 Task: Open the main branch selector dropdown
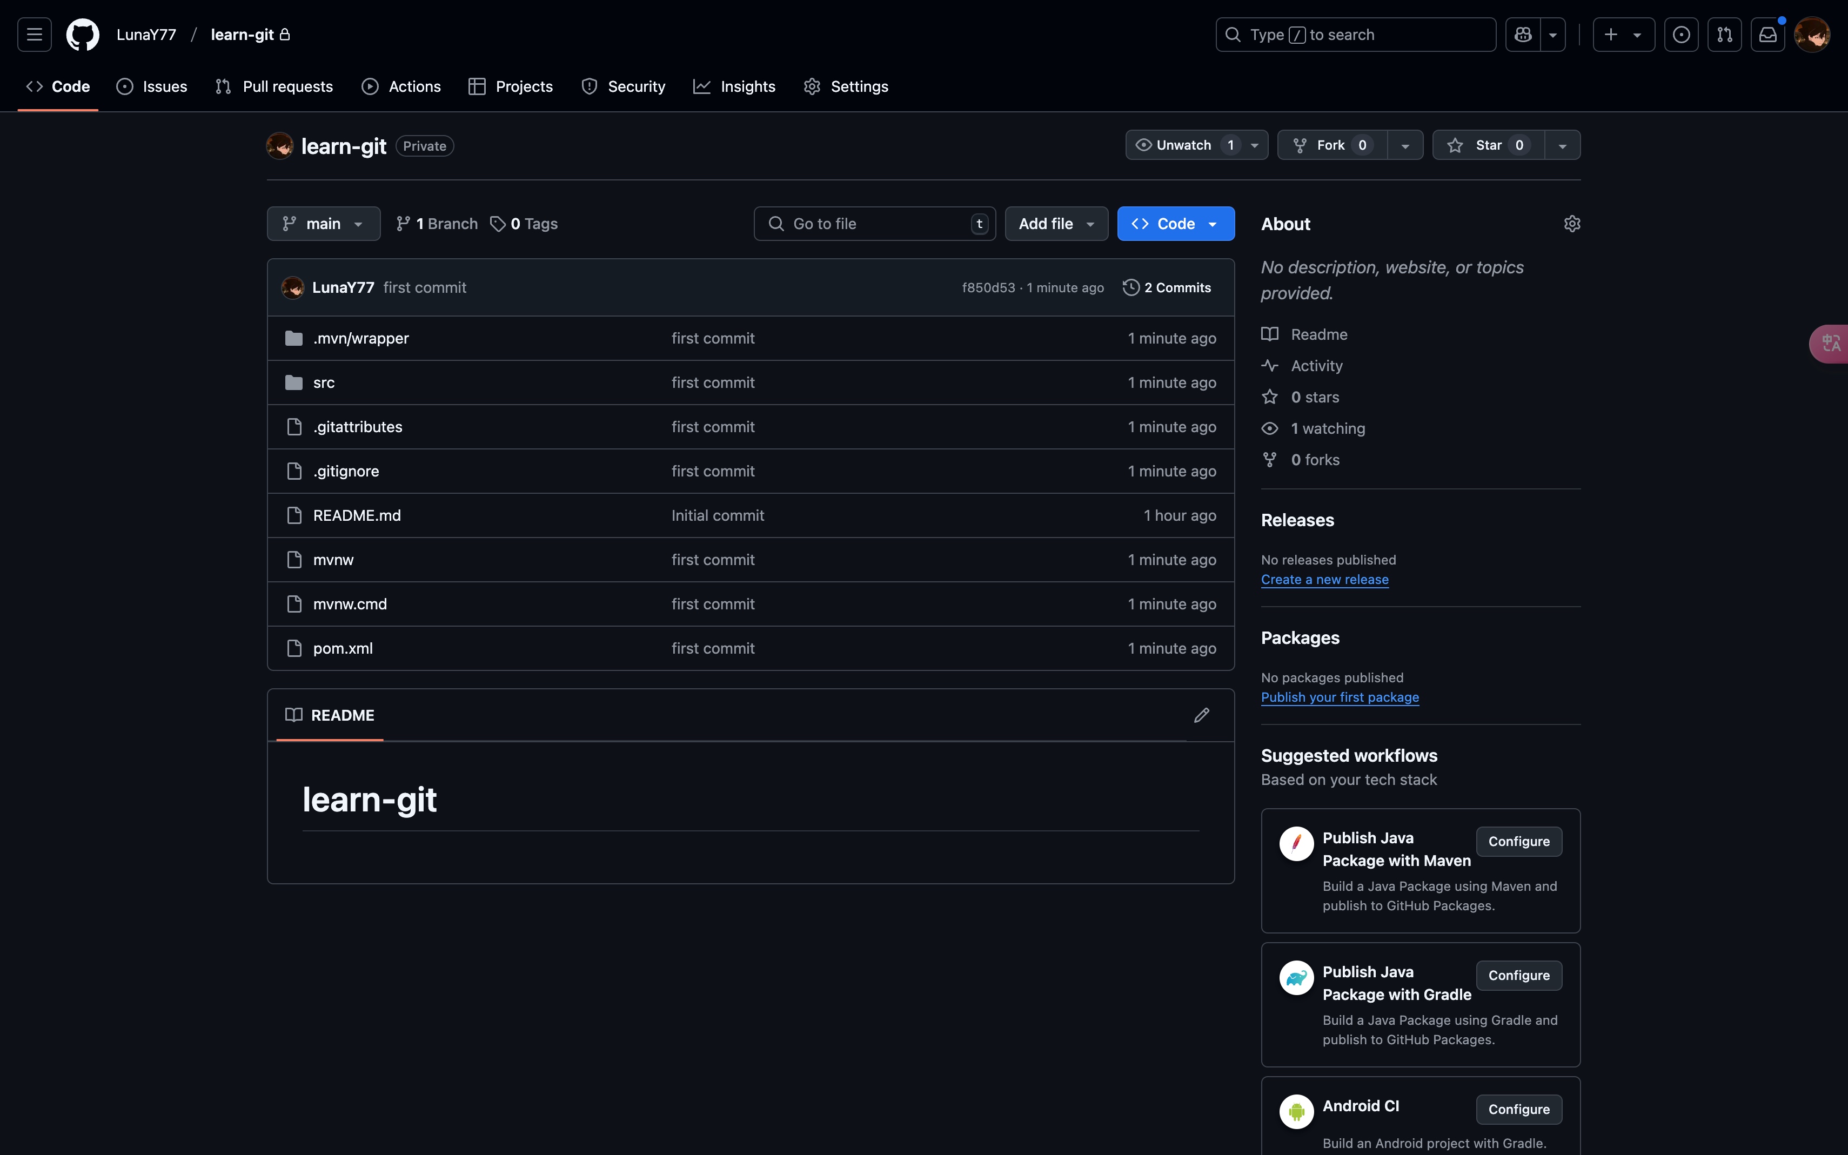(324, 224)
